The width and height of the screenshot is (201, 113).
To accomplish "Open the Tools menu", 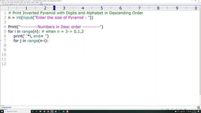I will click(25, 3).
